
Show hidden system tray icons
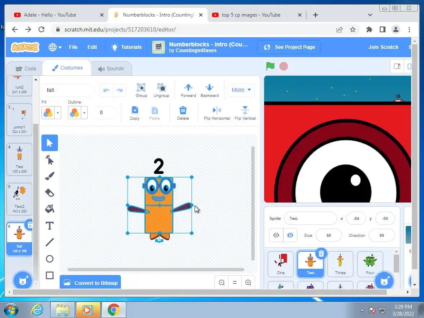point(362,310)
